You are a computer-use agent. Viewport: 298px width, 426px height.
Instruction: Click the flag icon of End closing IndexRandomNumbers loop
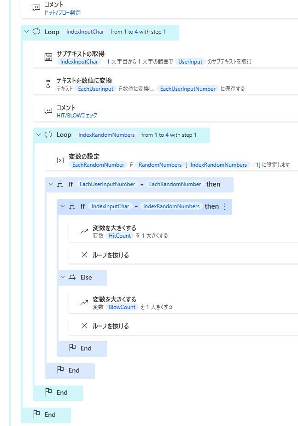click(x=48, y=392)
